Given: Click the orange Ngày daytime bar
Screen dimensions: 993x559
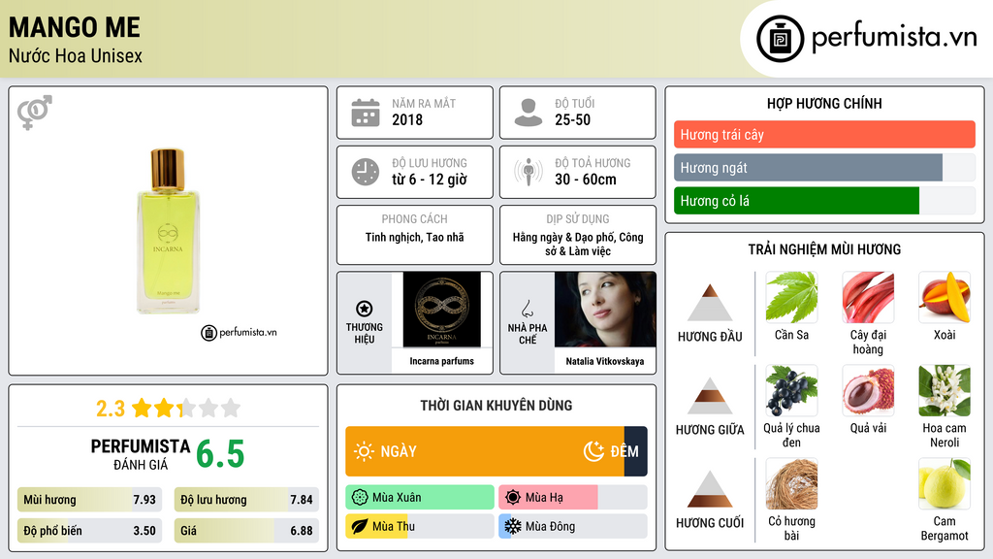Looking at the screenshot, I should pyautogui.click(x=485, y=451).
